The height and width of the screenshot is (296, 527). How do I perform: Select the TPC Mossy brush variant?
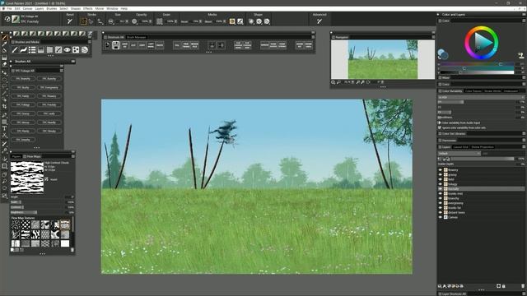(23, 123)
